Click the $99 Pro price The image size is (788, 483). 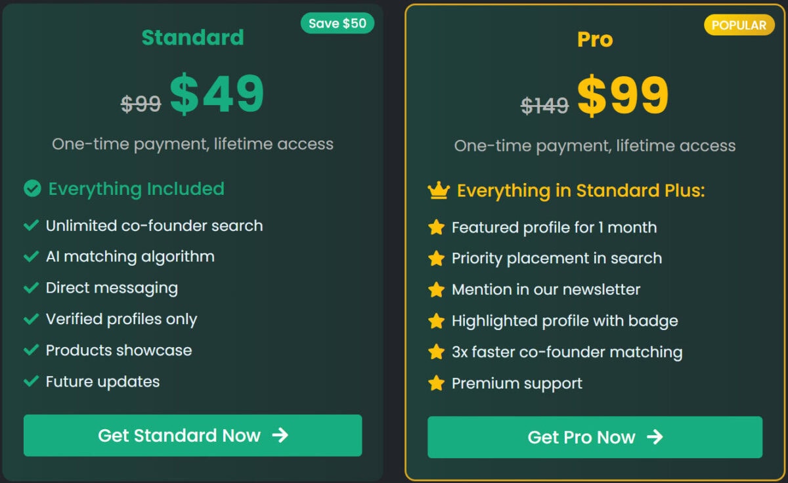coord(623,96)
